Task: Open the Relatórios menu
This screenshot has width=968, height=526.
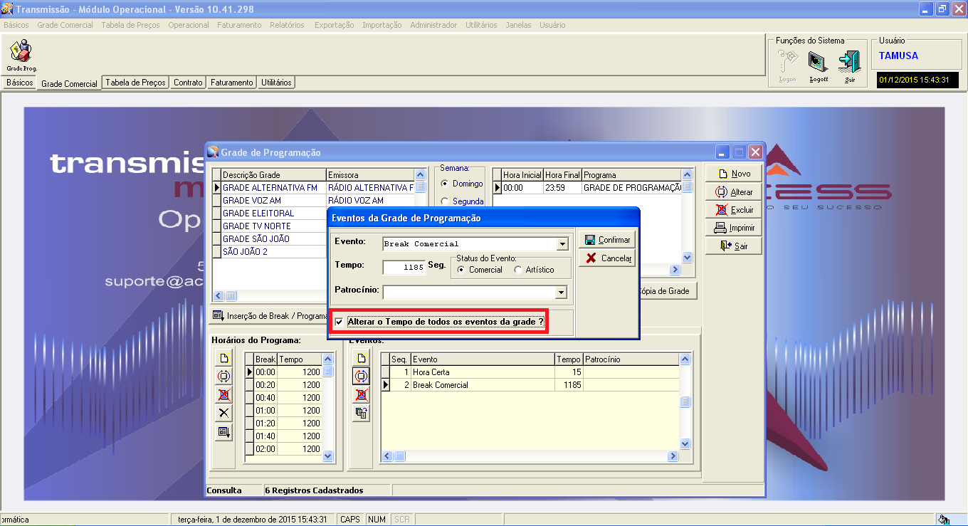Action: 286,25
